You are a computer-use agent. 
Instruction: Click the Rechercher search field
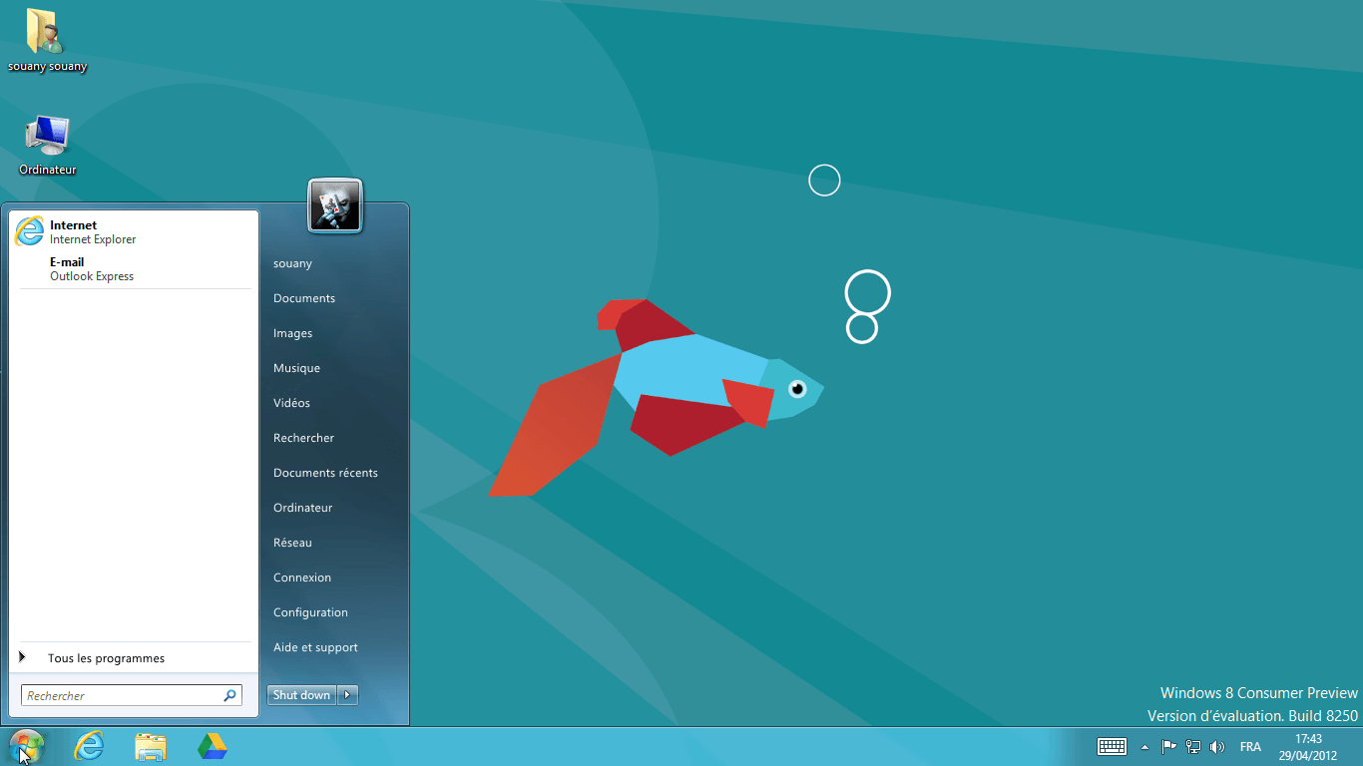(122, 695)
